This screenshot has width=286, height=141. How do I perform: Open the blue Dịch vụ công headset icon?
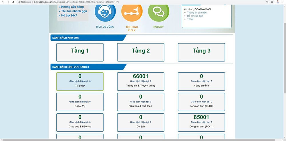point(105,12)
